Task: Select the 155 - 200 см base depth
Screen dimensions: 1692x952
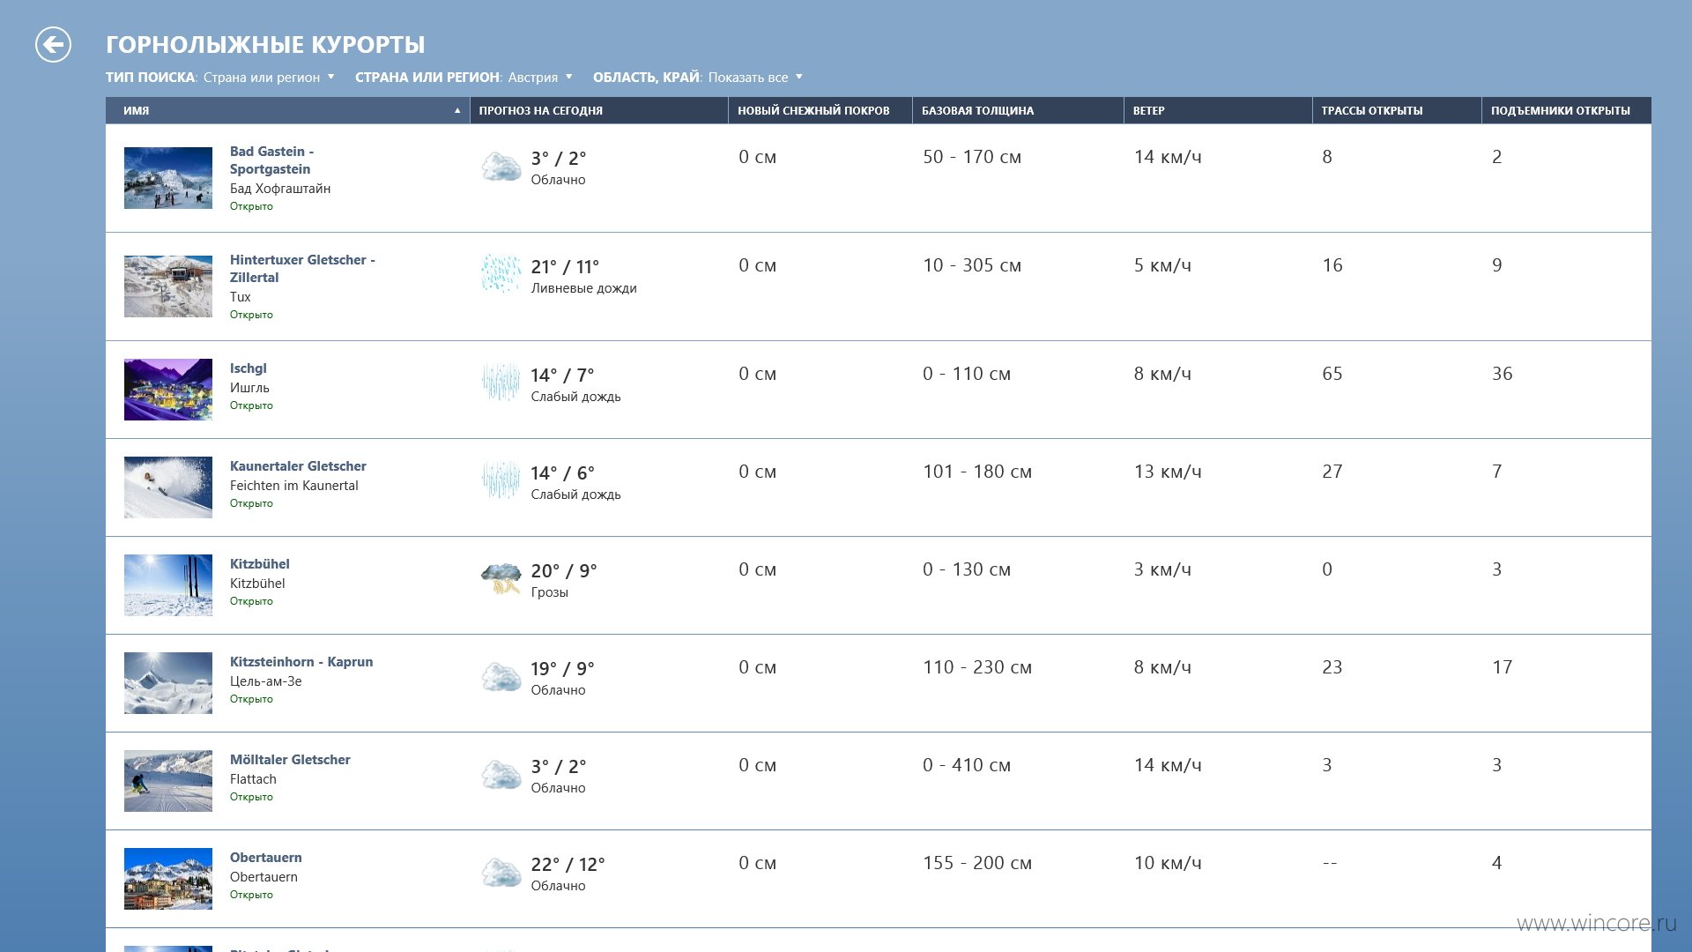Action: [977, 863]
